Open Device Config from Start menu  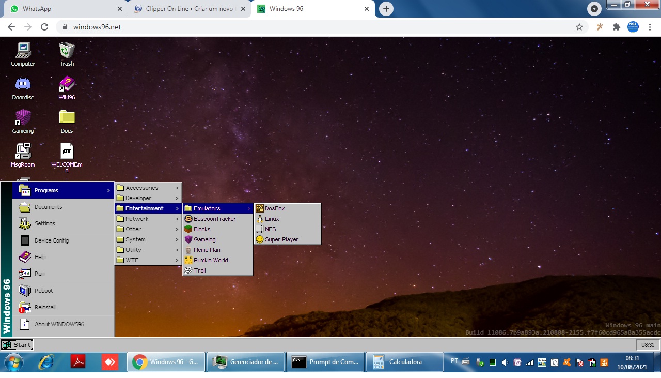[64, 240]
